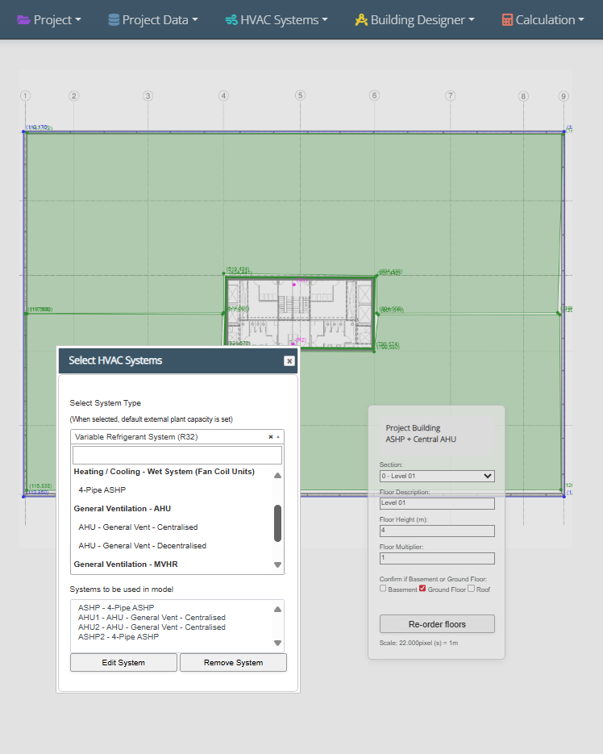Click the Calculation calculator icon

507,19
